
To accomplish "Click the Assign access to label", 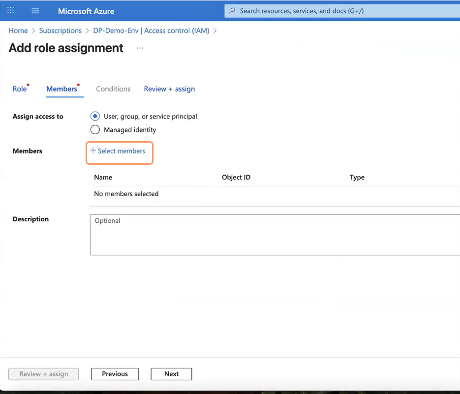I will [x=38, y=117].
